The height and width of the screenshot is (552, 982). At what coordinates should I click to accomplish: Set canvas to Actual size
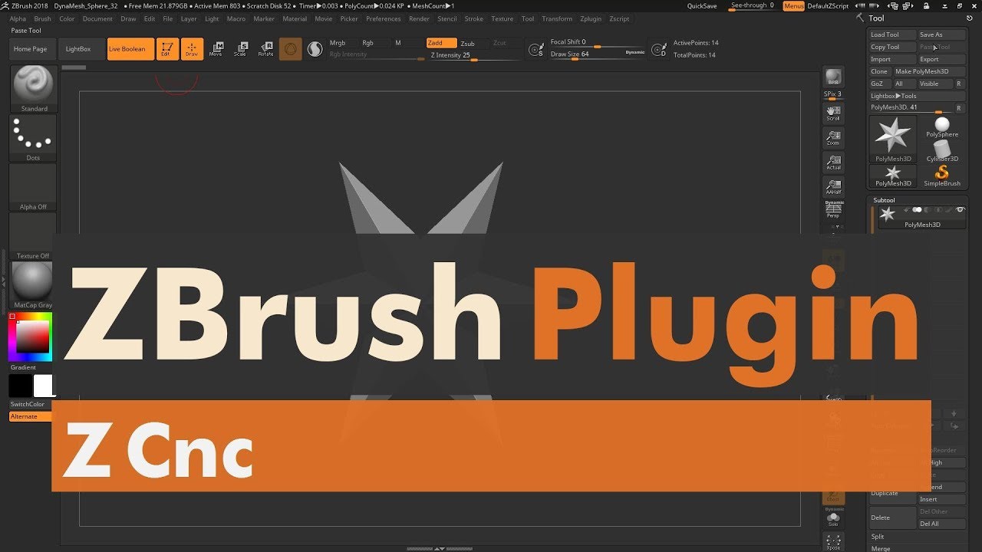pos(833,163)
